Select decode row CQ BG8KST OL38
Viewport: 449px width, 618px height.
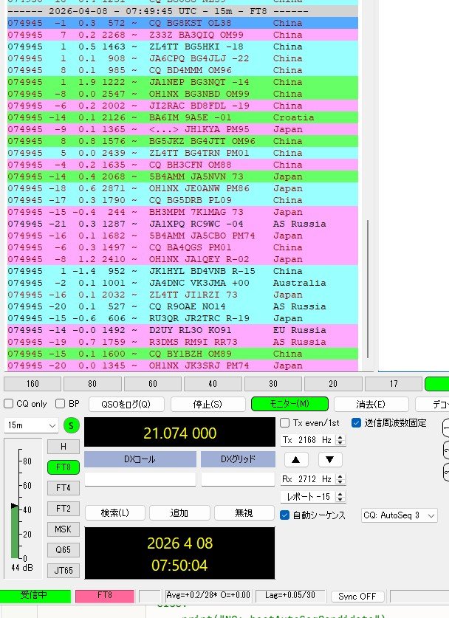pos(182,23)
